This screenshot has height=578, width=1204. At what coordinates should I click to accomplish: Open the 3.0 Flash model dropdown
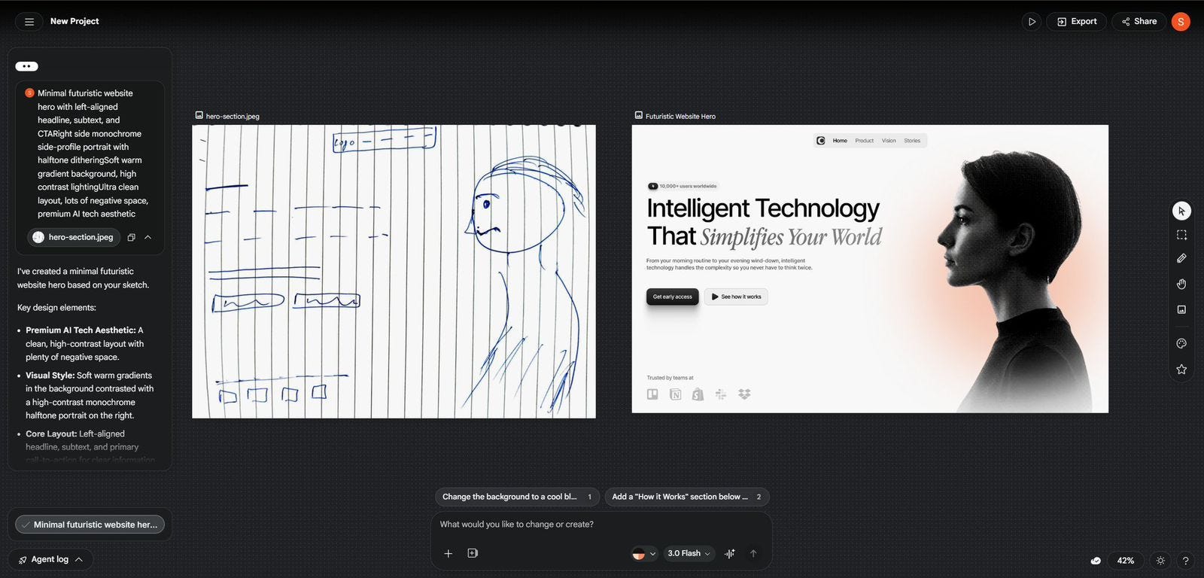689,553
